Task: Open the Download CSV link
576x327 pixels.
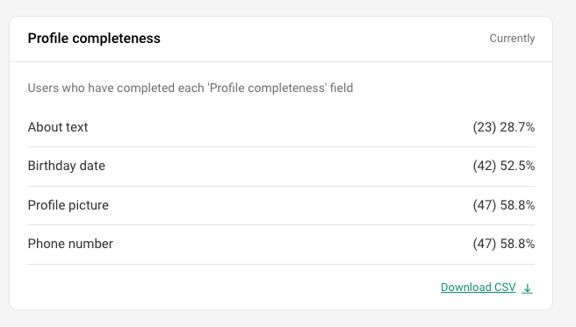Action: pos(478,287)
